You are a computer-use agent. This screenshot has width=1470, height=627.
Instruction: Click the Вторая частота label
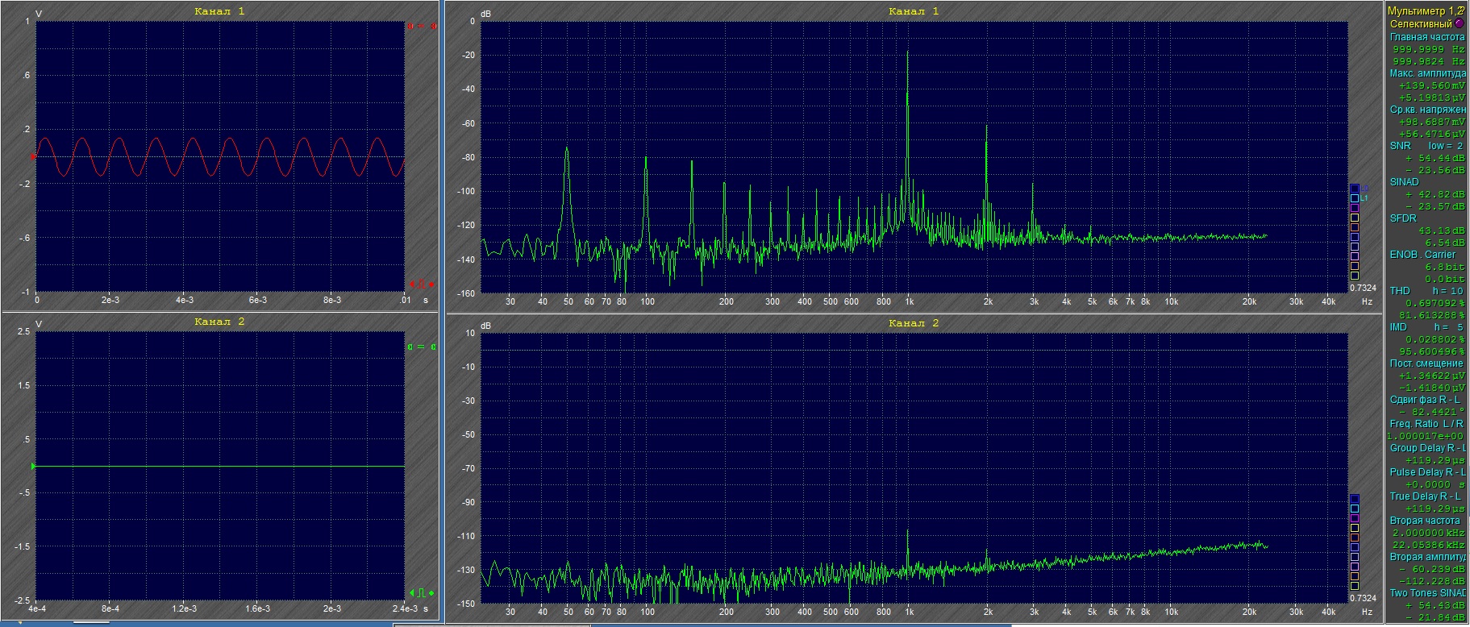click(1424, 520)
